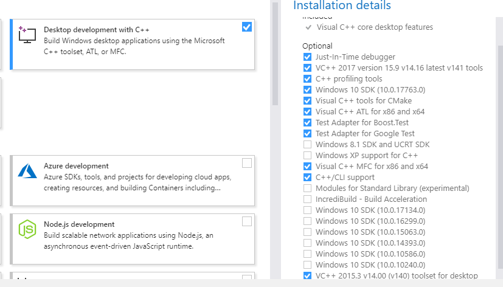Viewport: 503px width, 287px height.
Task: Enable Modules for Standard Library (experimental)
Action: (x=307, y=188)
